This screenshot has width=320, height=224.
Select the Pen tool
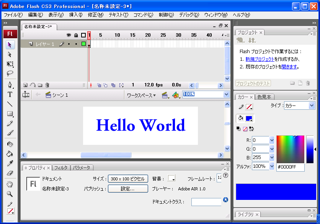[10, 85]
